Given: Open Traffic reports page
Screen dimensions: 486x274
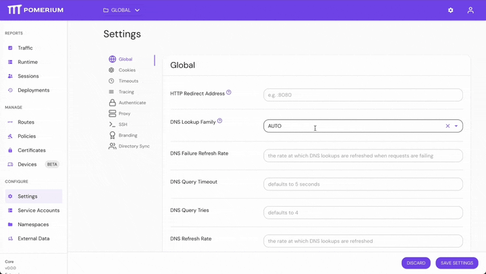Looking at the screenshot, I should click(x=25, y=48).
